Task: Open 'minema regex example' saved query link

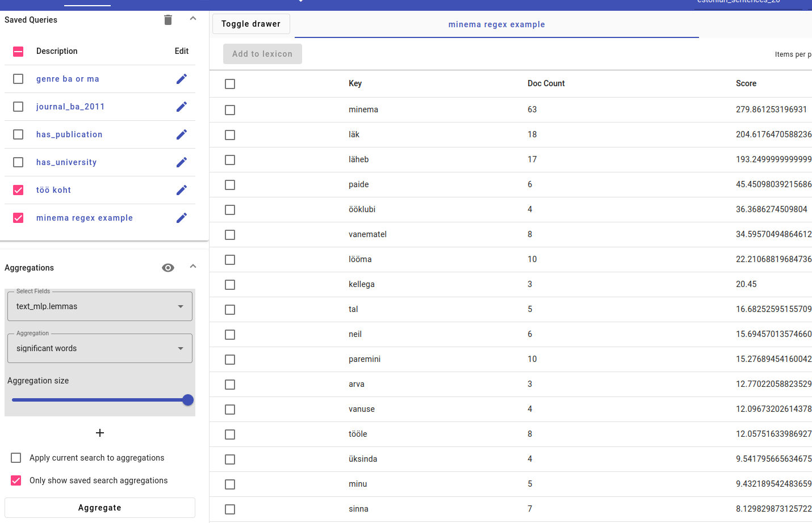Action: pyautogui.click(x=85, y=218)
